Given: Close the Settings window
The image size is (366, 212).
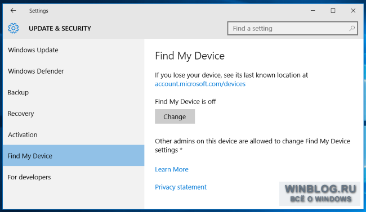Looking at the screenshot, I should coord(353,11).
